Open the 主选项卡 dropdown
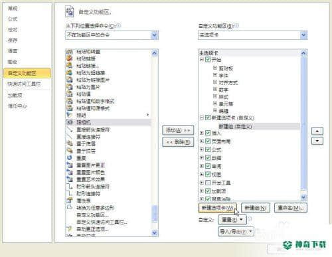The image size is (332, 257). [x=303, y=35]
